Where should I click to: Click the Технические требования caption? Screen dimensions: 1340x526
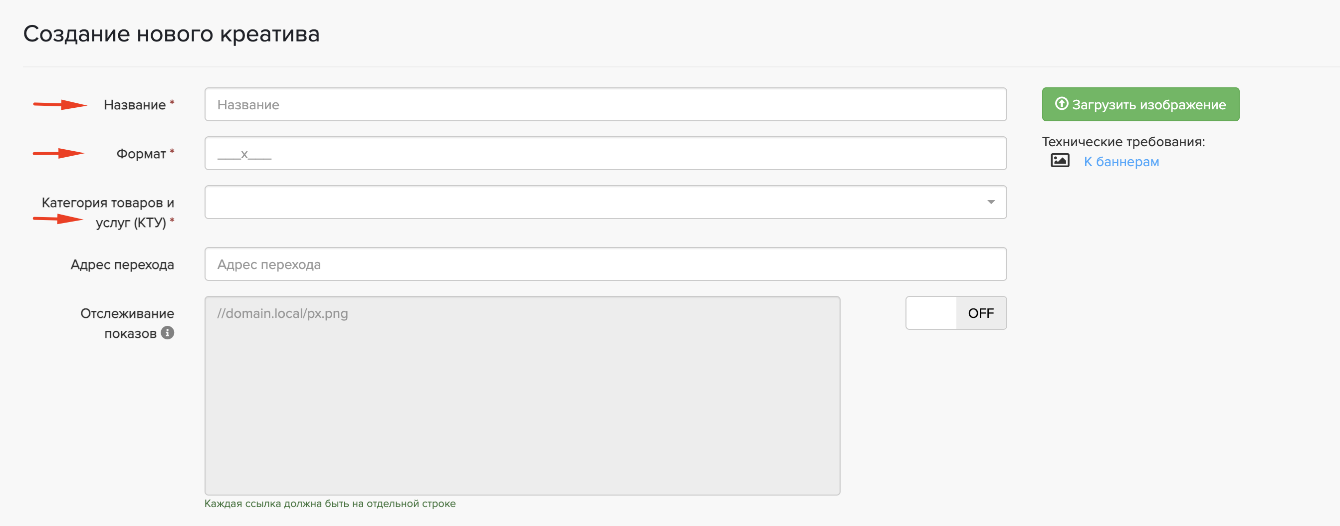(1123, 142)
